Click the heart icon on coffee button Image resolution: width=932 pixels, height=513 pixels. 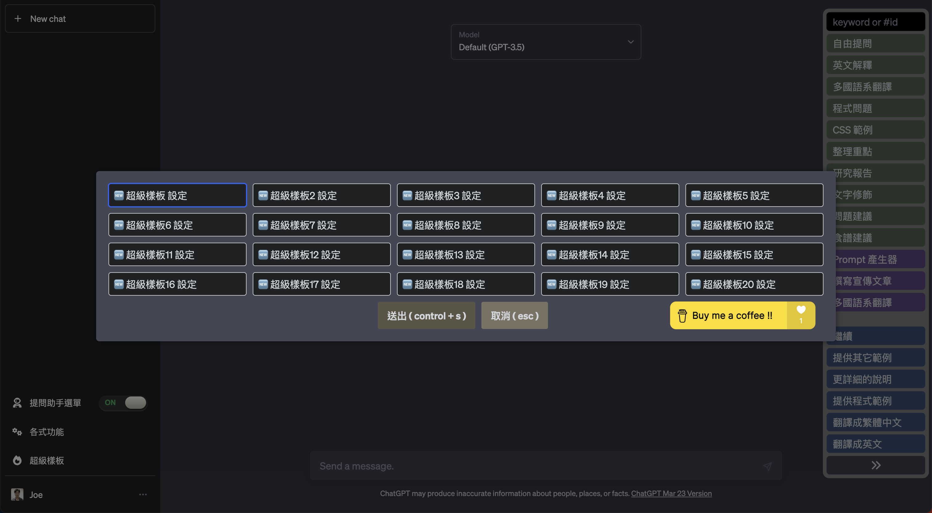(x=801, y=310)
